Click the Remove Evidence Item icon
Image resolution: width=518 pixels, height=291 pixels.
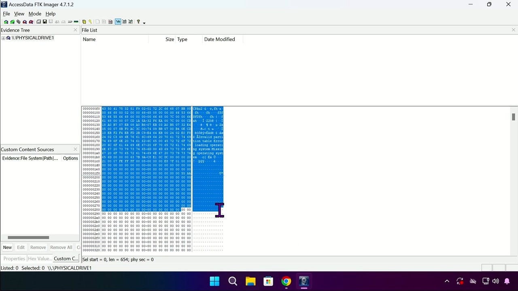pos(24,21)
